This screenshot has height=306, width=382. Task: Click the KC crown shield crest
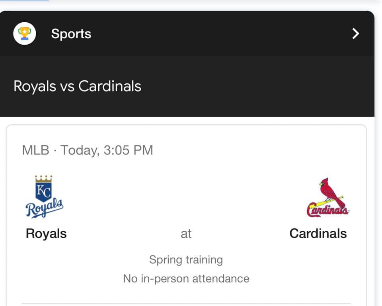point(44,188)
